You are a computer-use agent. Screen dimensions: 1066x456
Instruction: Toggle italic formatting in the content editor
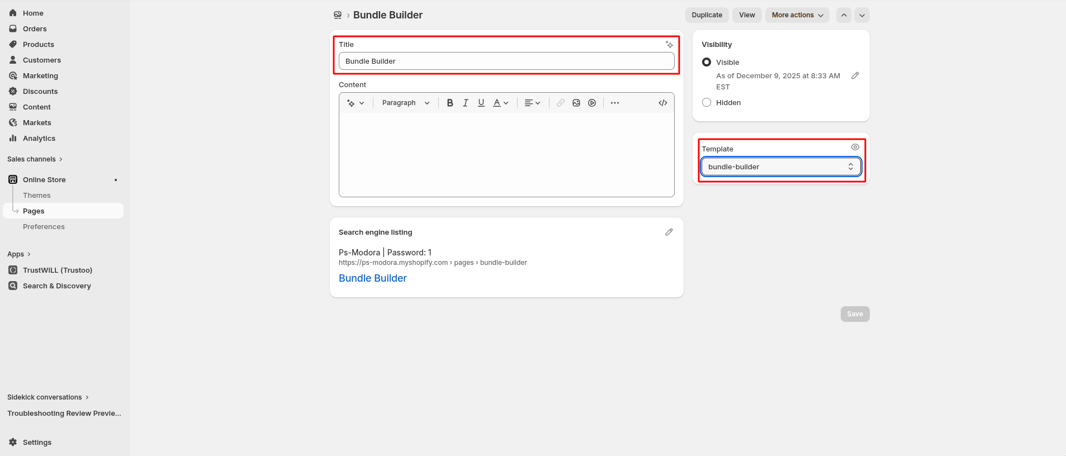click(466, 103)
